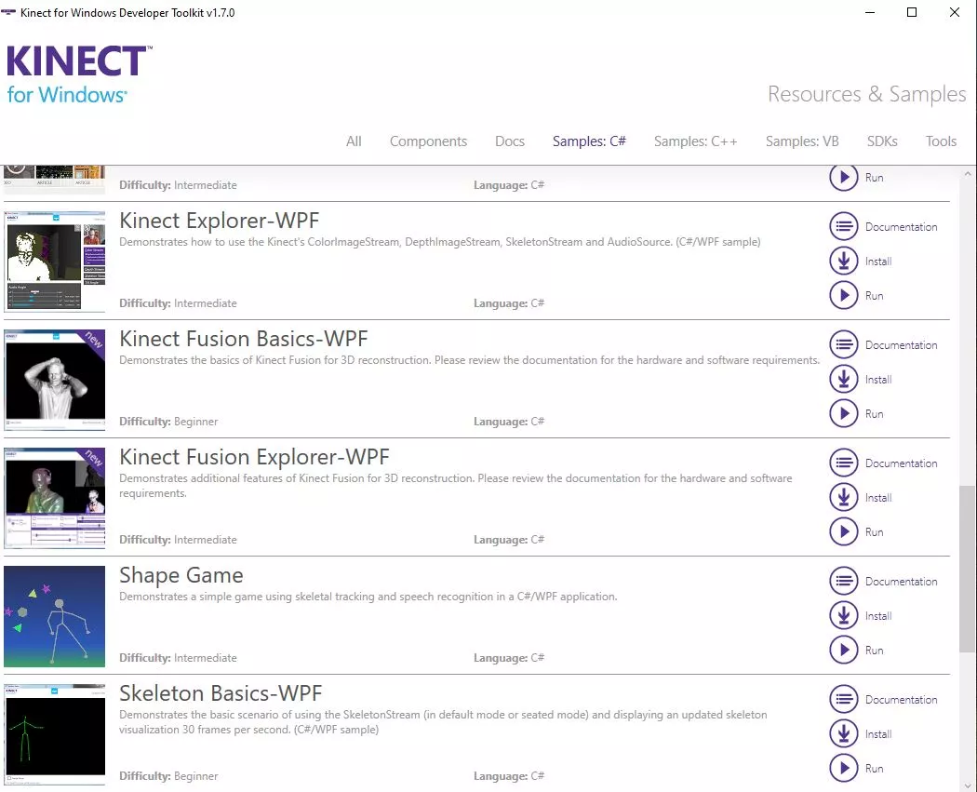Switch to the SDKs tab
The width and height of the screenshot is (977, 792).
click(x=882, y=141)
